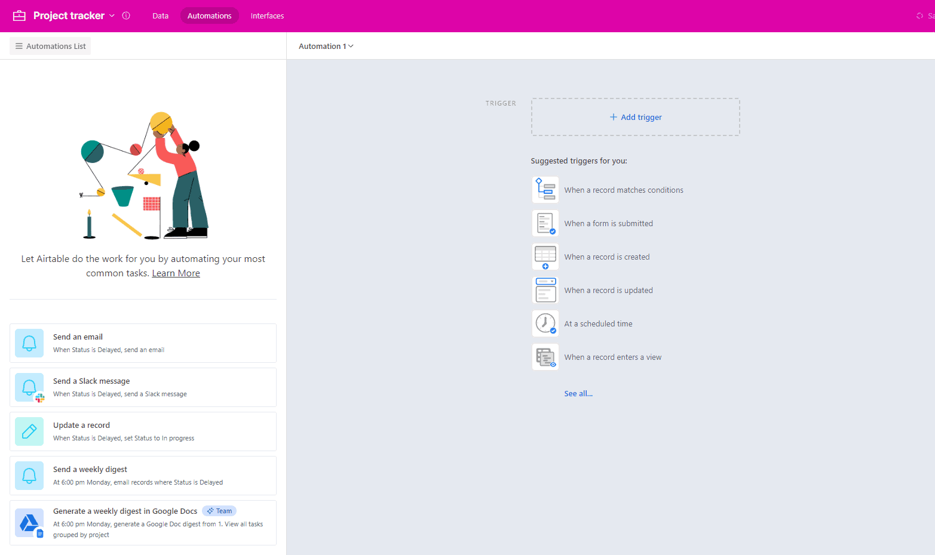Click the Add trigger button

(635, 117)
